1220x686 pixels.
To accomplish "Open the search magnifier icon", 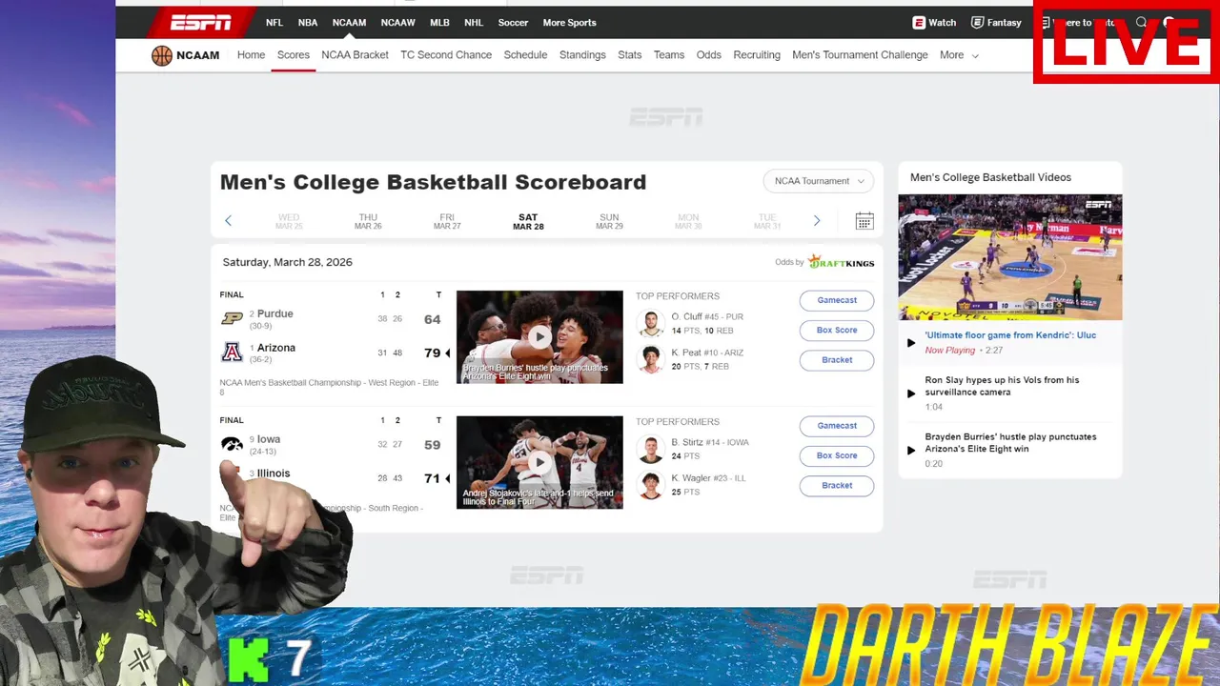I will point(1141,23).
